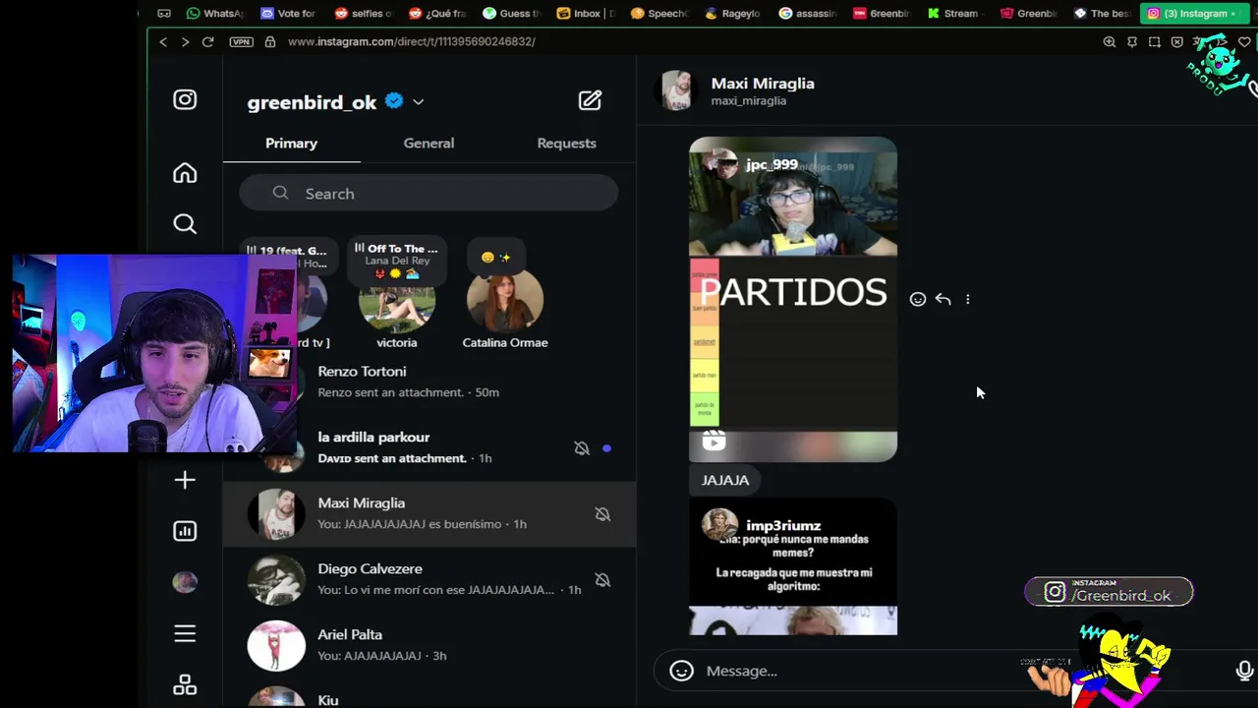Open maxi_miraglia profile from the chat header
This screenshot has height=708, width=1258.
(748, 100)
